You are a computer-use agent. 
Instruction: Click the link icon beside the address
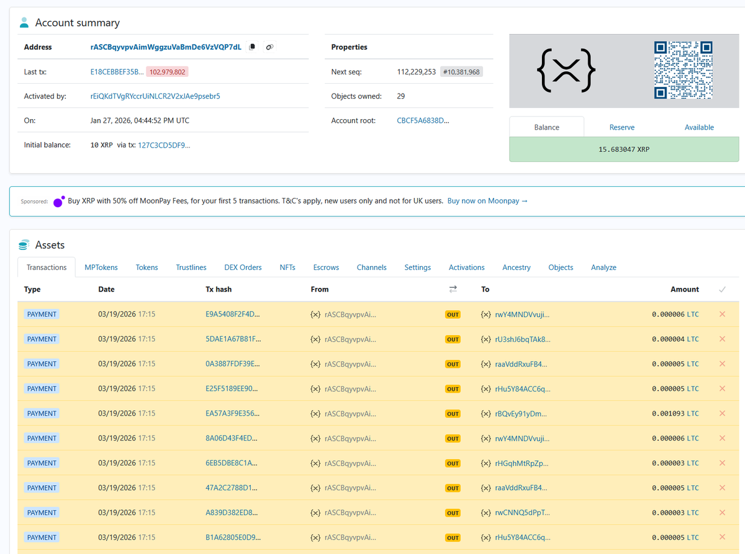(x=269, y=47)
